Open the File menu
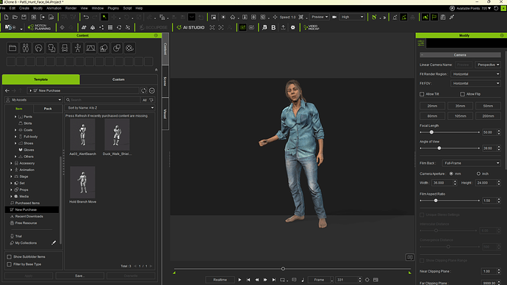 point(3,8)
